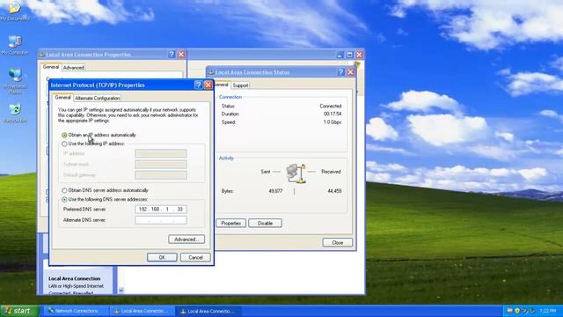Screen dimensions: 563x317
Task: Open My Network Places desktop icon
Action: click(x=15, y=81)
